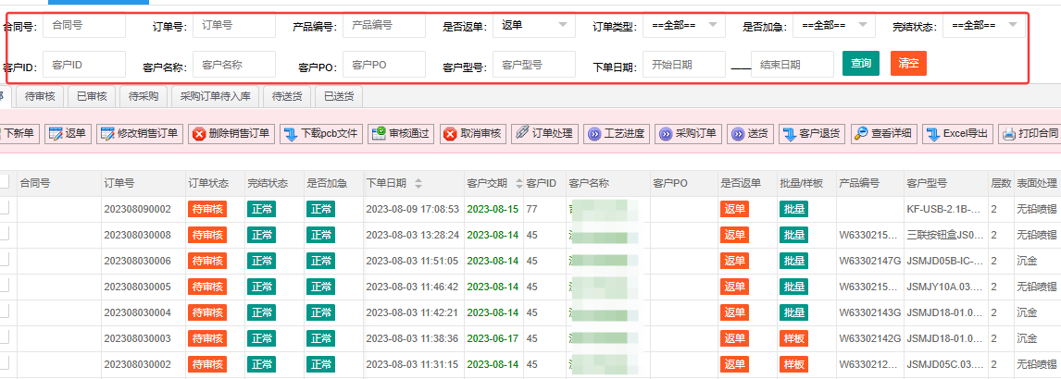
Task: Toggle the select-all header checkbox
Action: point(4,182)
